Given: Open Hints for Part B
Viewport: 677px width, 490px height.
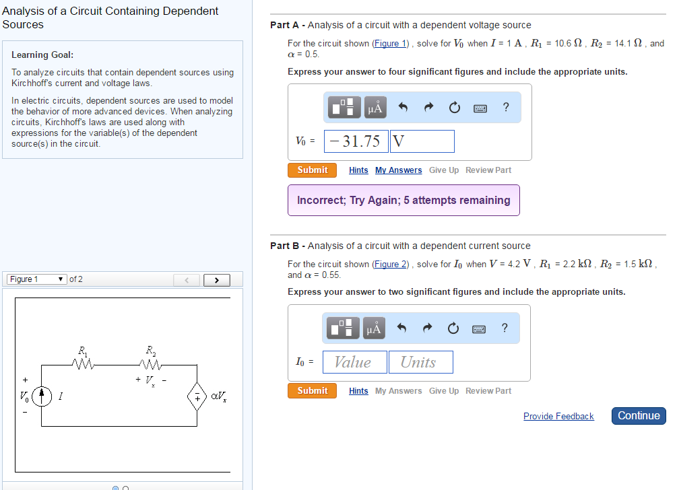Looking at the screenshot, I should pos(358,390).
